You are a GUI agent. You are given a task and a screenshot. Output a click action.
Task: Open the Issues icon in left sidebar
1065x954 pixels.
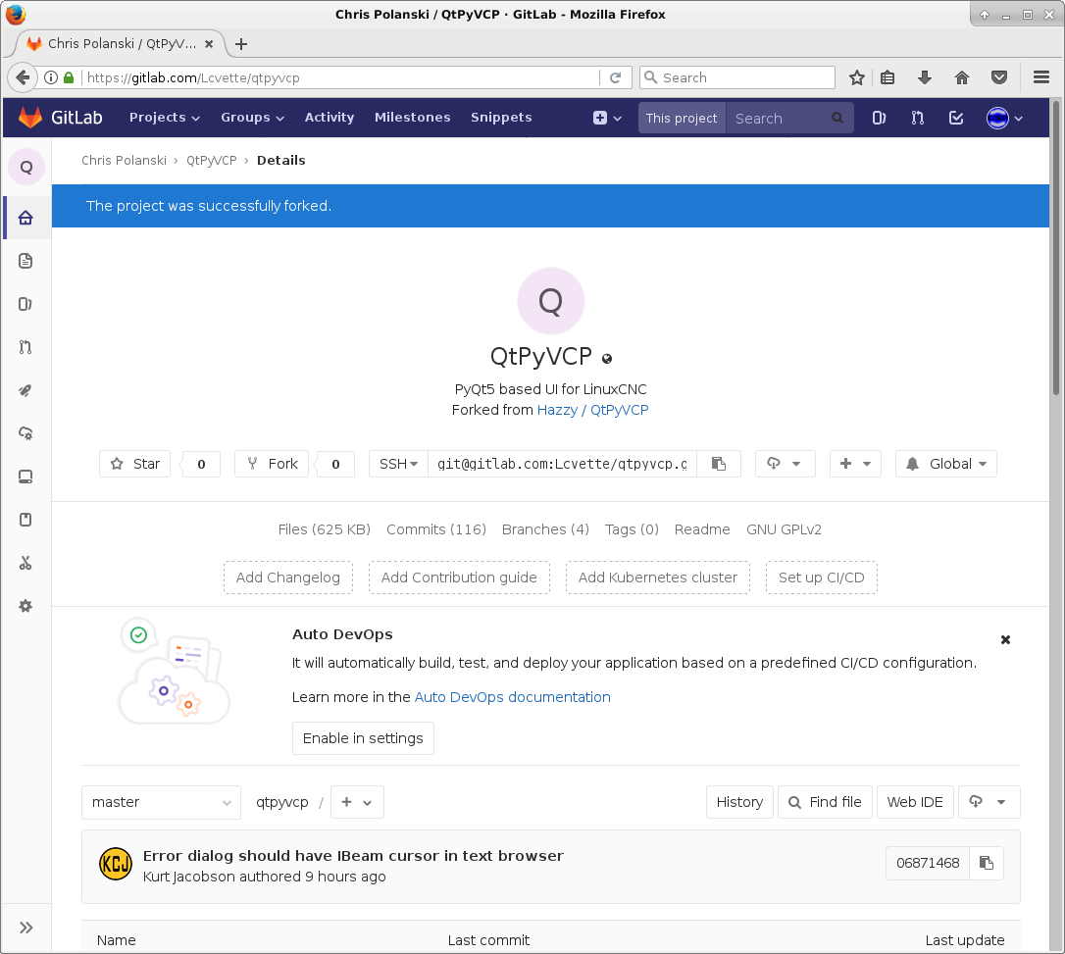(x=25, y=304)
